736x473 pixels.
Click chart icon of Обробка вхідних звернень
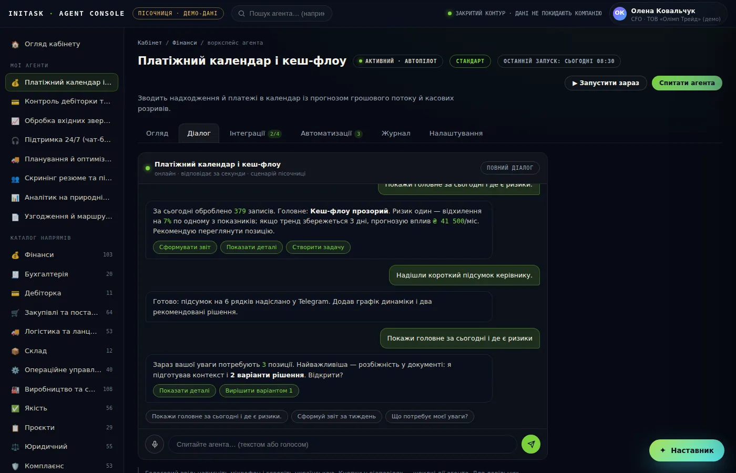pyautogui.click(x=15, y=121)
